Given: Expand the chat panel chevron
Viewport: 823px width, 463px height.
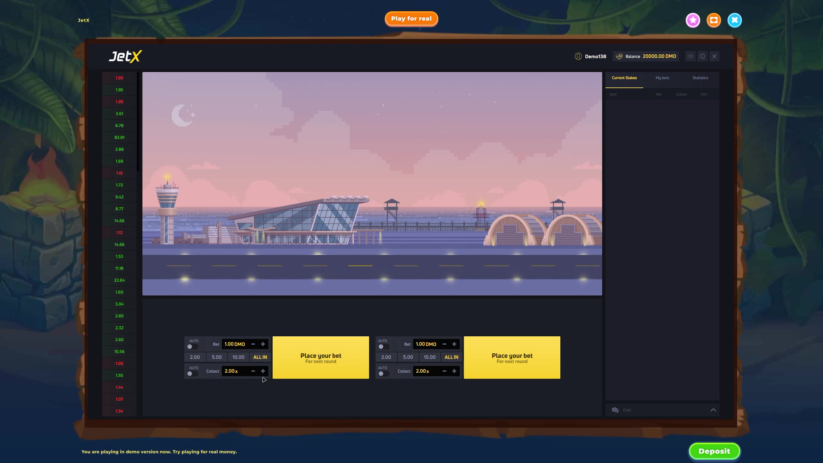Looking at the screenshot, I should [x=713, y=410].
